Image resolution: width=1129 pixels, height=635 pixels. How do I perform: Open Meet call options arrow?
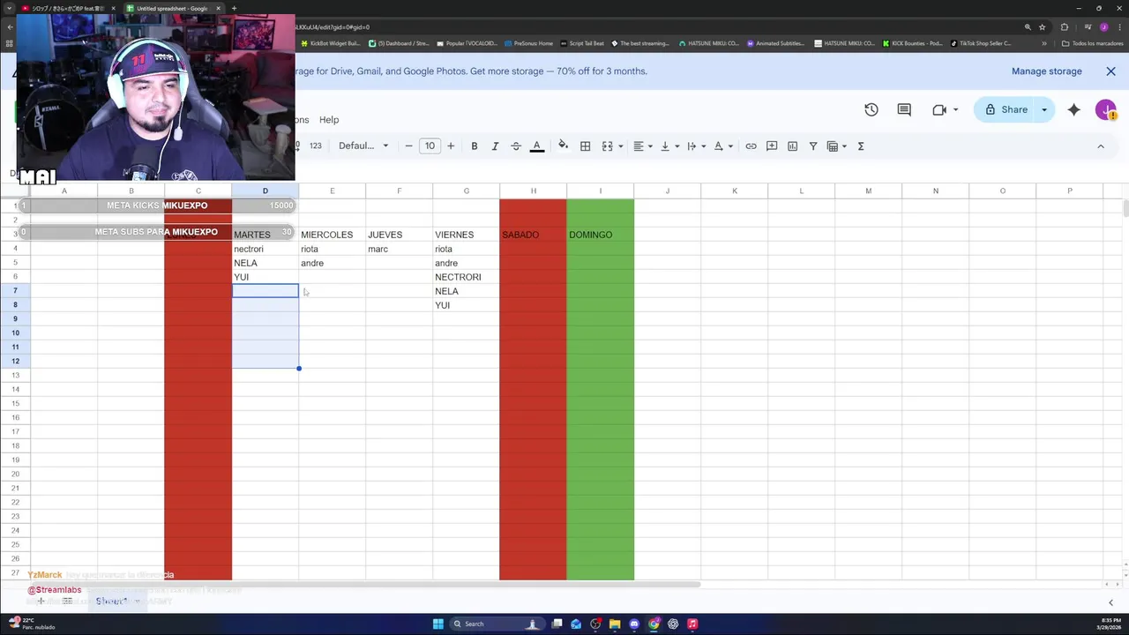click(x=956, y=110)
